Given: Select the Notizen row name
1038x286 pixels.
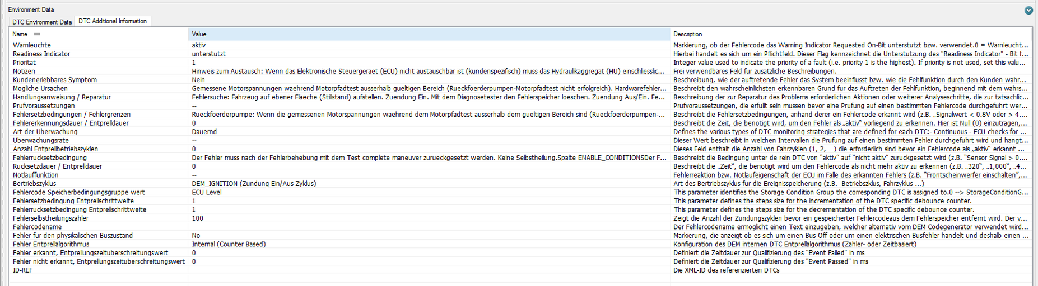Looking at the screenshot, I should point(24,71).
